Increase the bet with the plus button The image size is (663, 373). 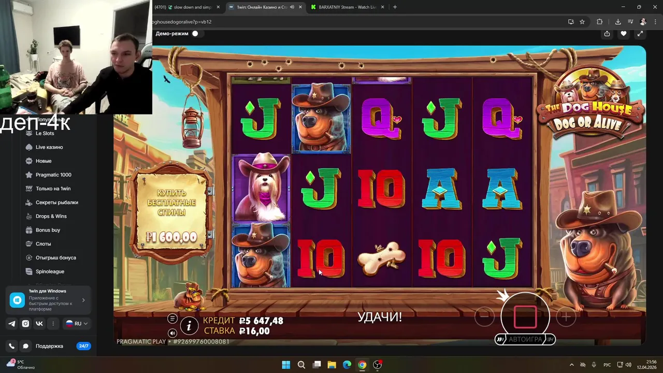pos(566,317)
